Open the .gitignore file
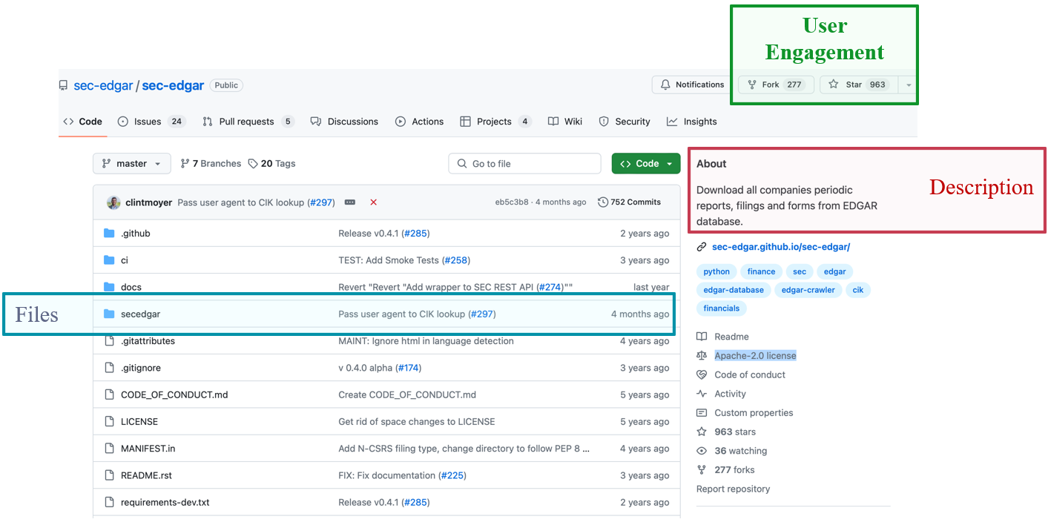The height and width of the screenshot is (525, 1051). 141,368
